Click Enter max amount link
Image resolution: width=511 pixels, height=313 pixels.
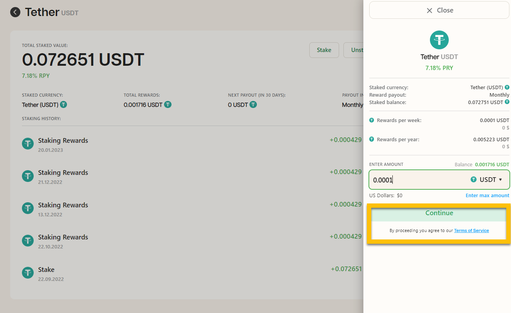pos(488,195)
